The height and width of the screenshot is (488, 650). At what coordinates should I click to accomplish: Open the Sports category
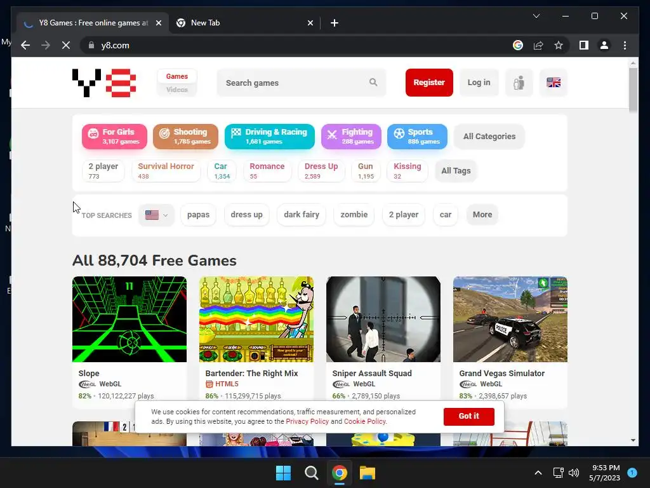pyautogui.click(x=417, y=136)
